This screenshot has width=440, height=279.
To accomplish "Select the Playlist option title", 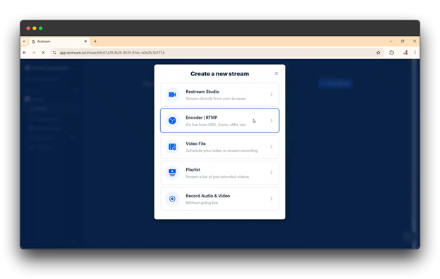I will [x=192, y=170].
